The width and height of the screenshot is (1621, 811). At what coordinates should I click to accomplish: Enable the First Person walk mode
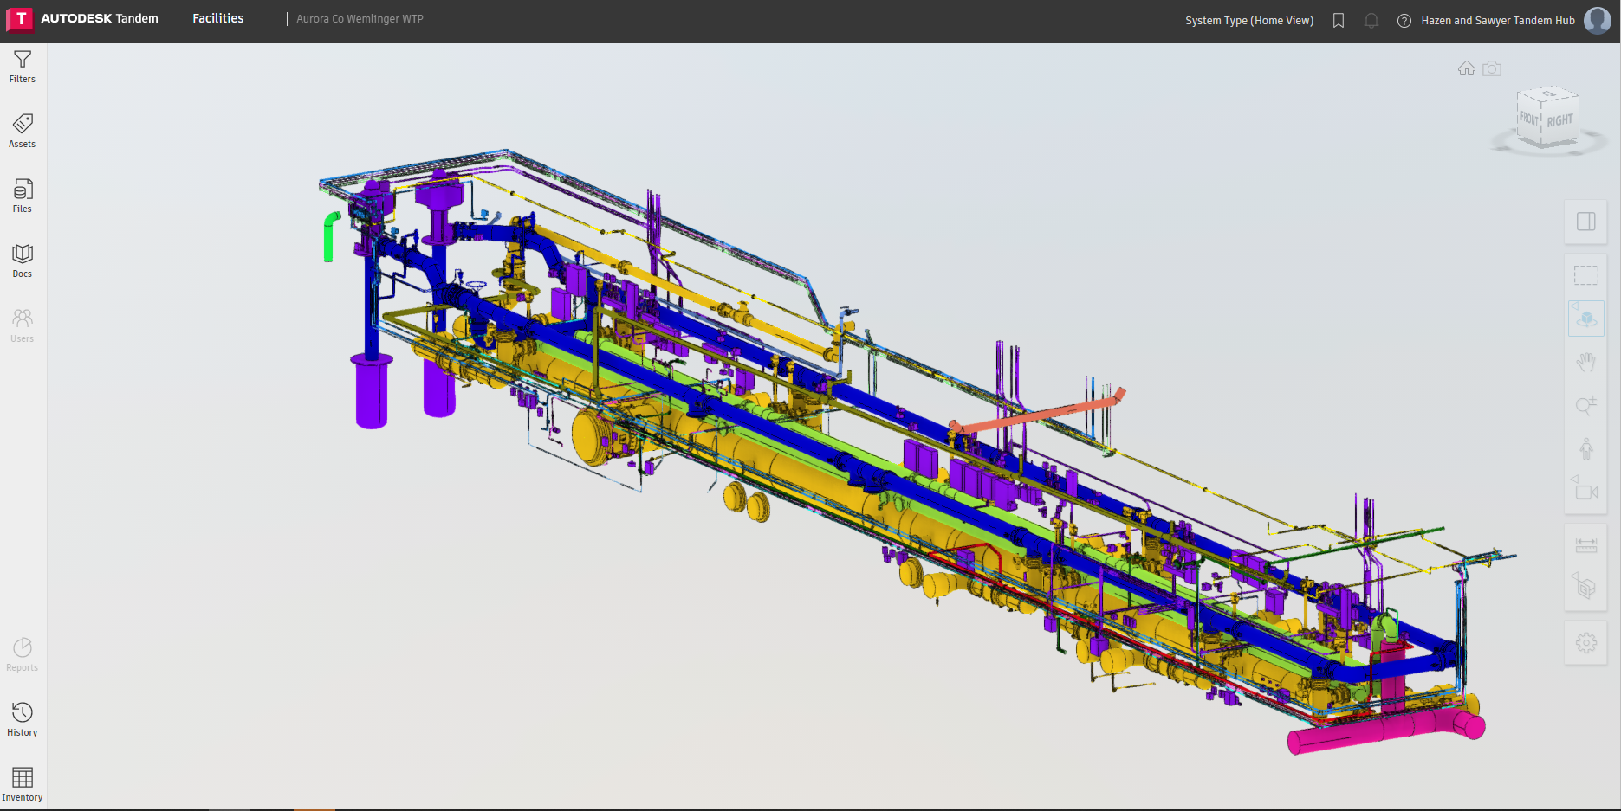pos(1585,449)
